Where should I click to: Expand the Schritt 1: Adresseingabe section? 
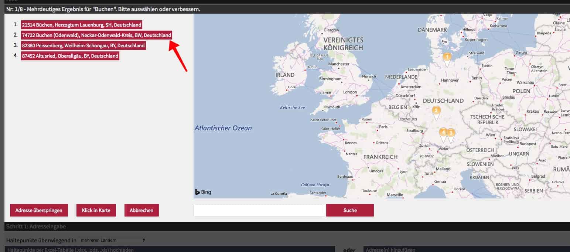coord(36,227)
